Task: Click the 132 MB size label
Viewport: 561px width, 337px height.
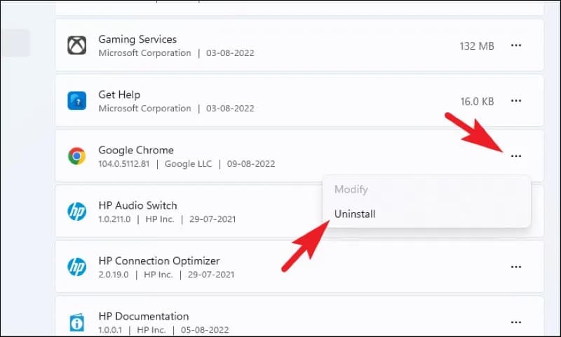Action: [x=477, y=46]
